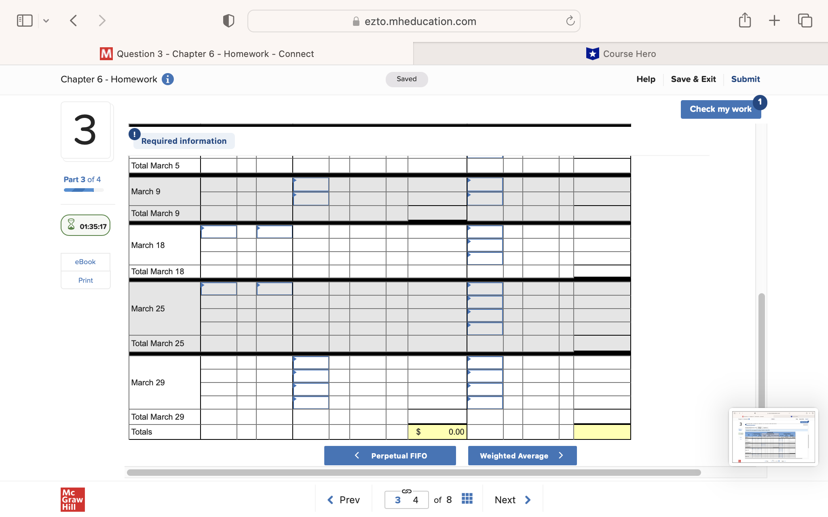Go back with browser back arrow

[74, 21]
